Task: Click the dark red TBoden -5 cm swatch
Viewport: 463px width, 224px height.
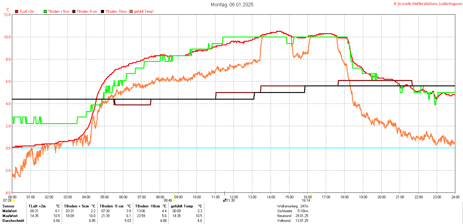Action: coord(74,11)
